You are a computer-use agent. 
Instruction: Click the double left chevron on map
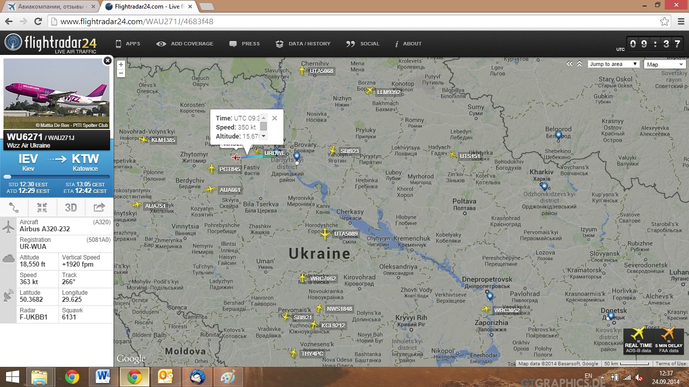click(x=569, y=64)
